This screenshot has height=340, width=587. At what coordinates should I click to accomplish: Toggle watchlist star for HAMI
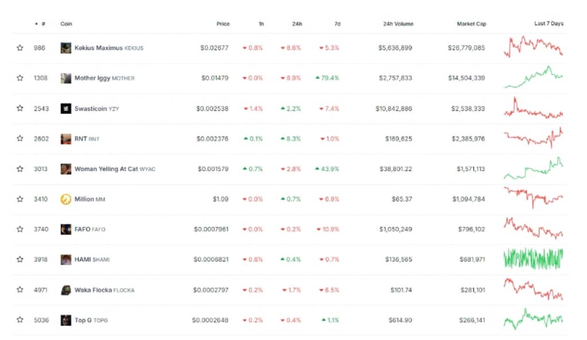point(20,260)
